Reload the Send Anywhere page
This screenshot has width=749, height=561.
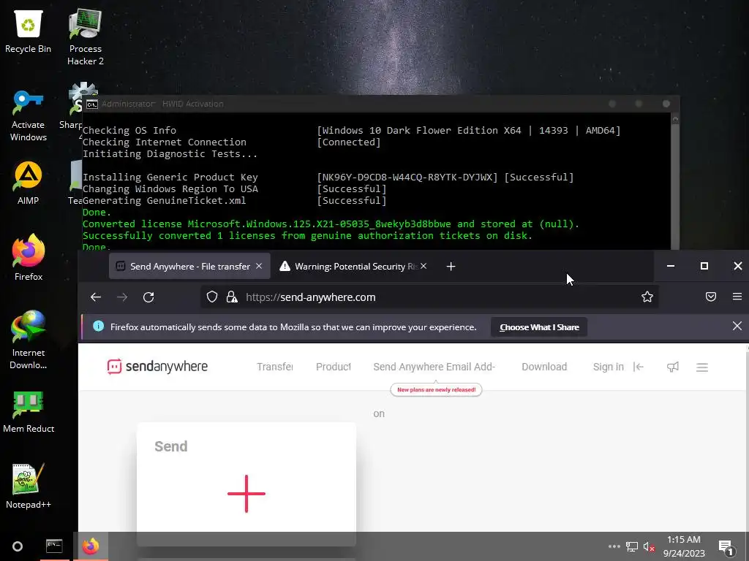point(148,297)
